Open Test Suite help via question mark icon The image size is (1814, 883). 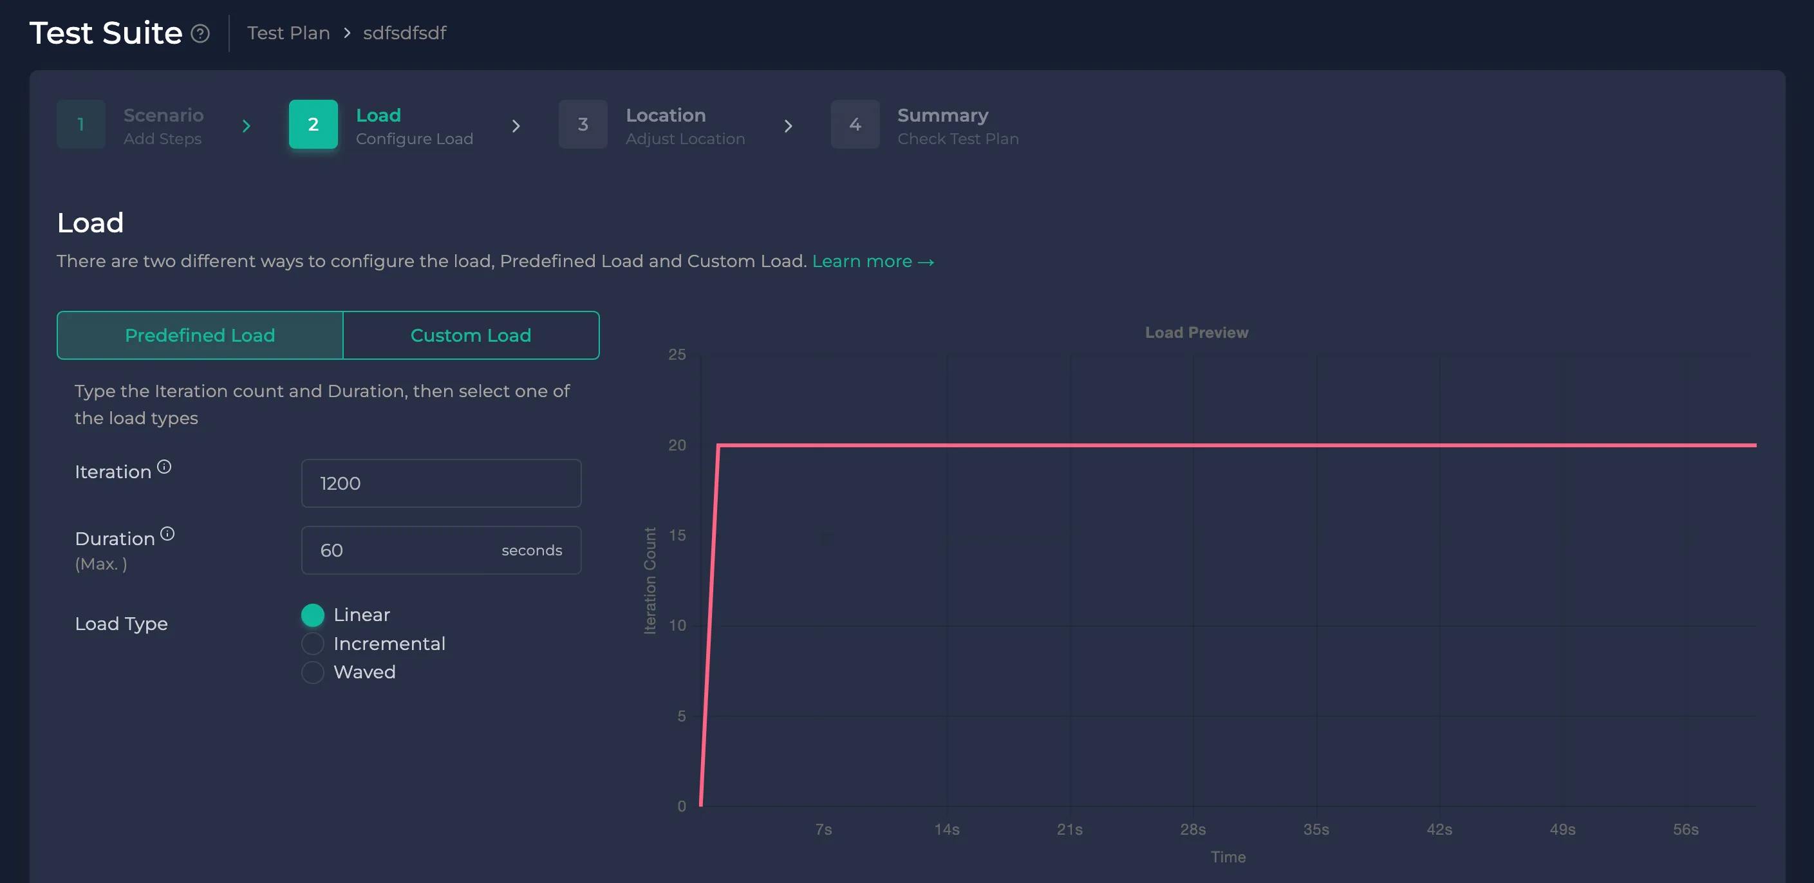[200, 33]
